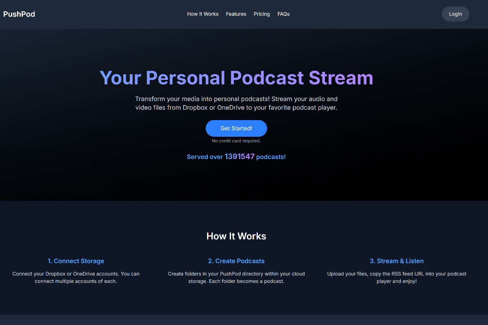This screenshot has width=488, height=325.
Task: Click the 'No credit card required.' note
Action: [236, 141]
